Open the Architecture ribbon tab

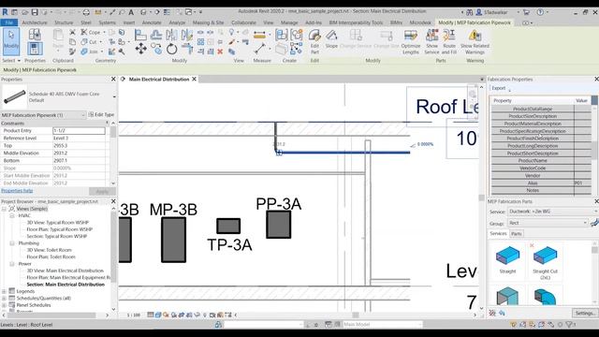[x=35, y=22]
